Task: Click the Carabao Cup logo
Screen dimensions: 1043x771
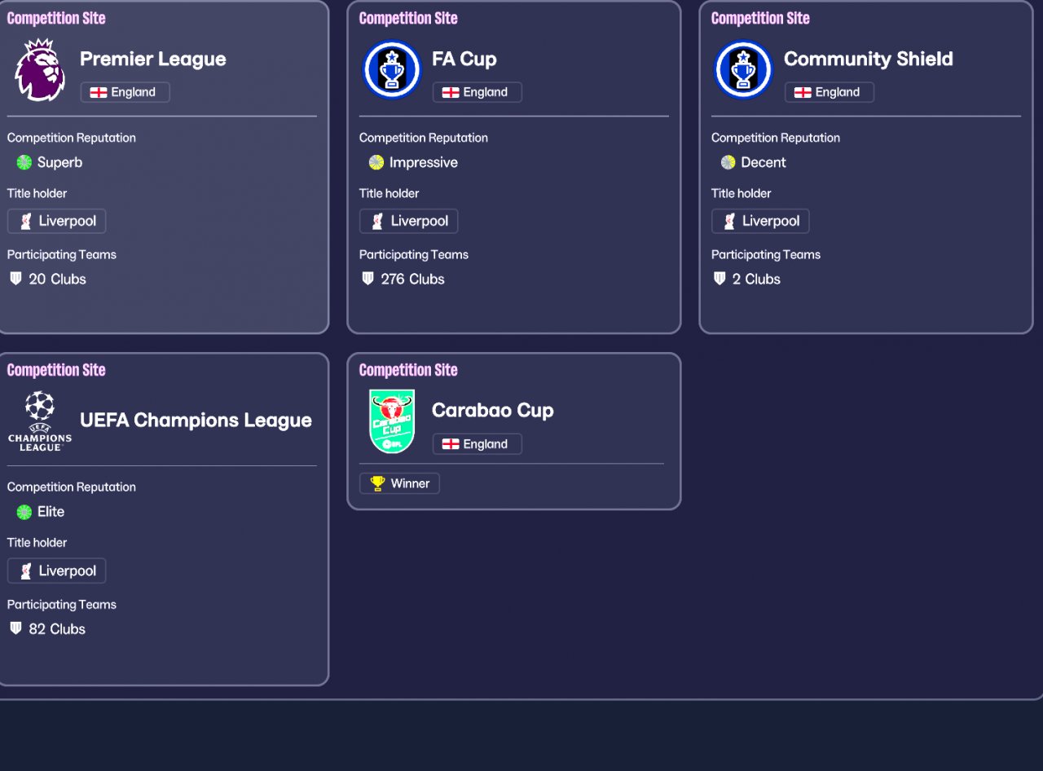Action: click(392, 421)
